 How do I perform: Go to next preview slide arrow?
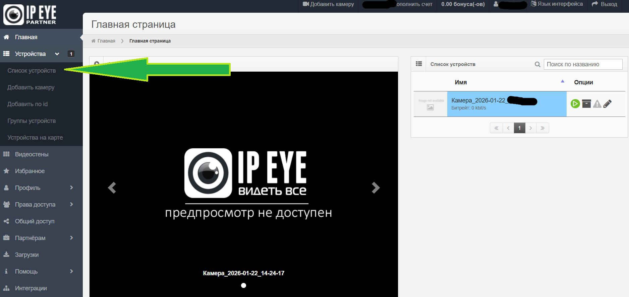pos(376,188)
